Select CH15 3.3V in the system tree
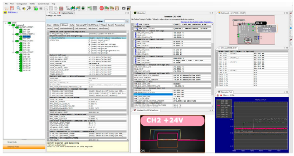 pyautogui.click(x=26, y=70)
